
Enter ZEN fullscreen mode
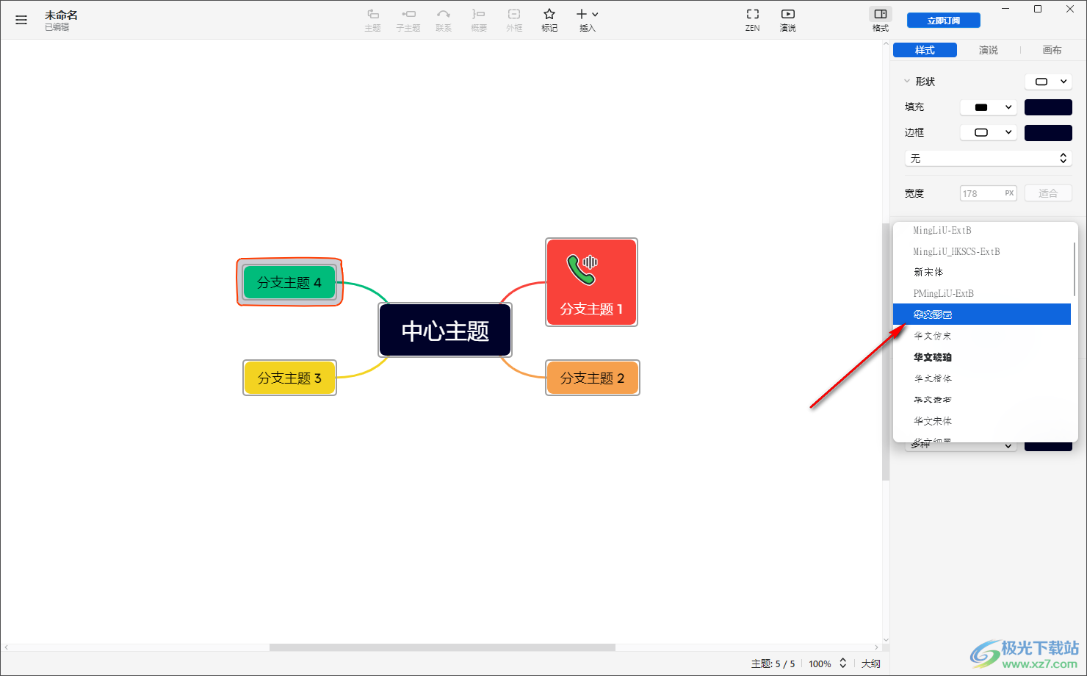tap(753, 20)
